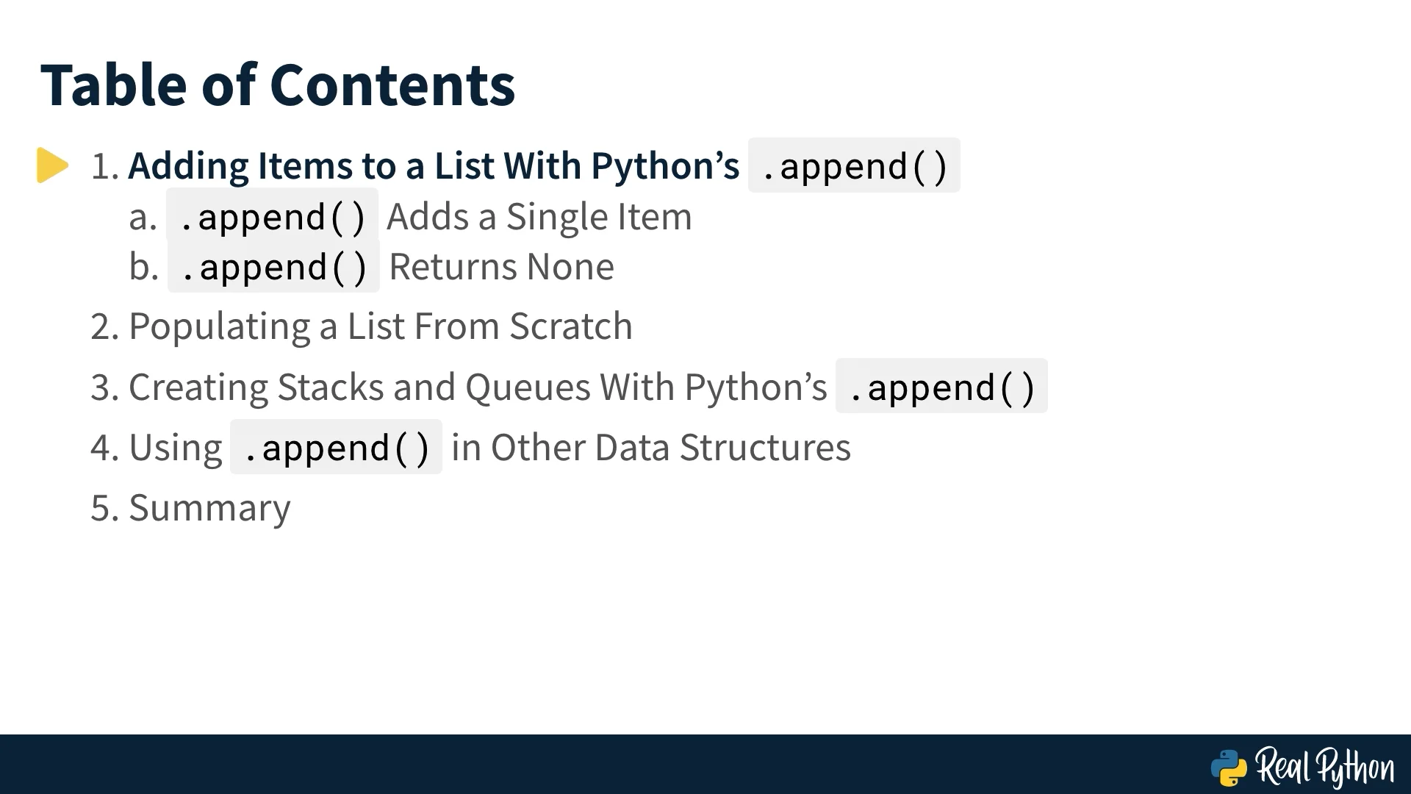The image size is (1411, 794).
Task: Select the 'Summary' item
Action: point(209,509)
